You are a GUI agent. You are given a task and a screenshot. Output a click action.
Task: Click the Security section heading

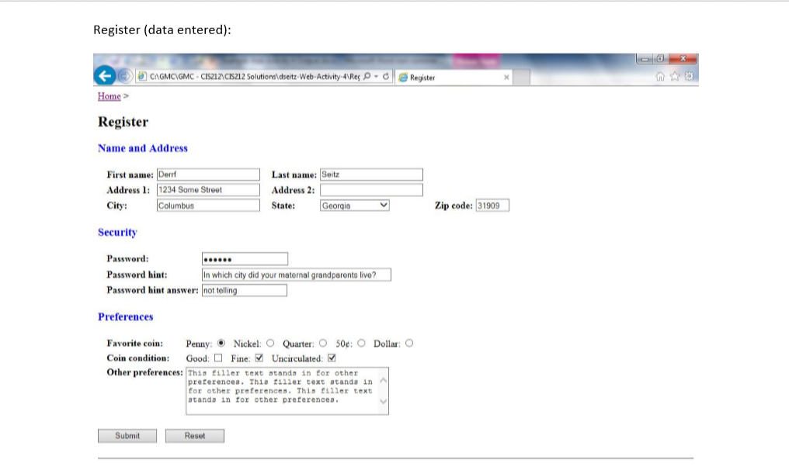click(x=117, y=232)
